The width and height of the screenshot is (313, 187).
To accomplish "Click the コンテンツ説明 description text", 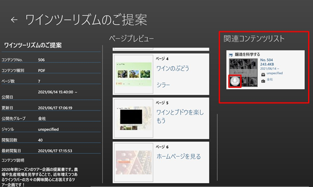I will (x=39, y=177).
